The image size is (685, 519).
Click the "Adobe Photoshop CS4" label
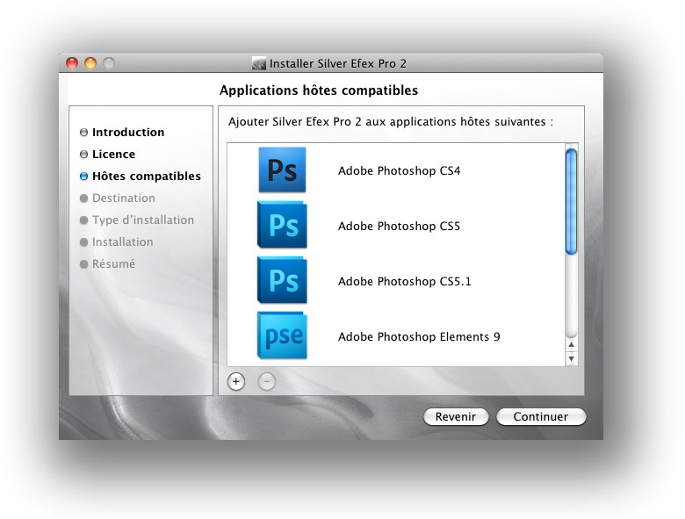pyautogui.click(x=399, y=171)
